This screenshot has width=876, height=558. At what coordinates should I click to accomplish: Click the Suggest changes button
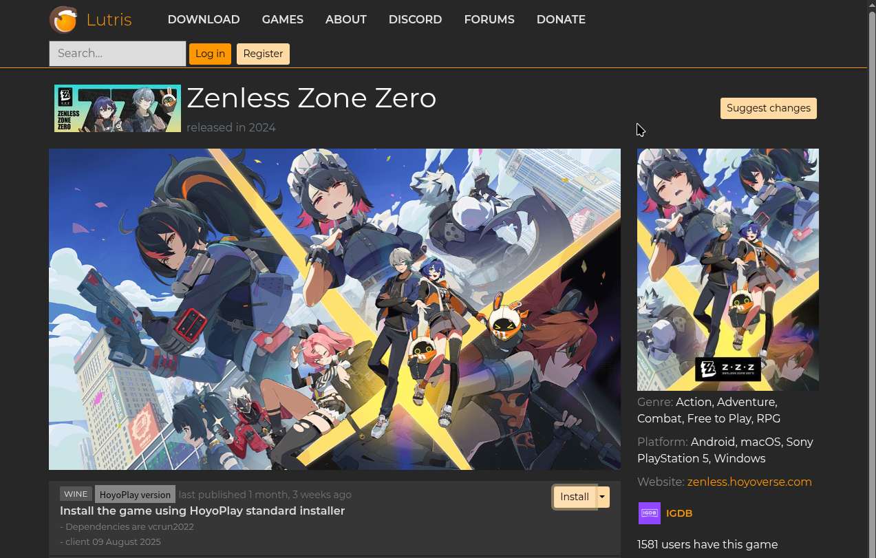(x=768, y=108)
